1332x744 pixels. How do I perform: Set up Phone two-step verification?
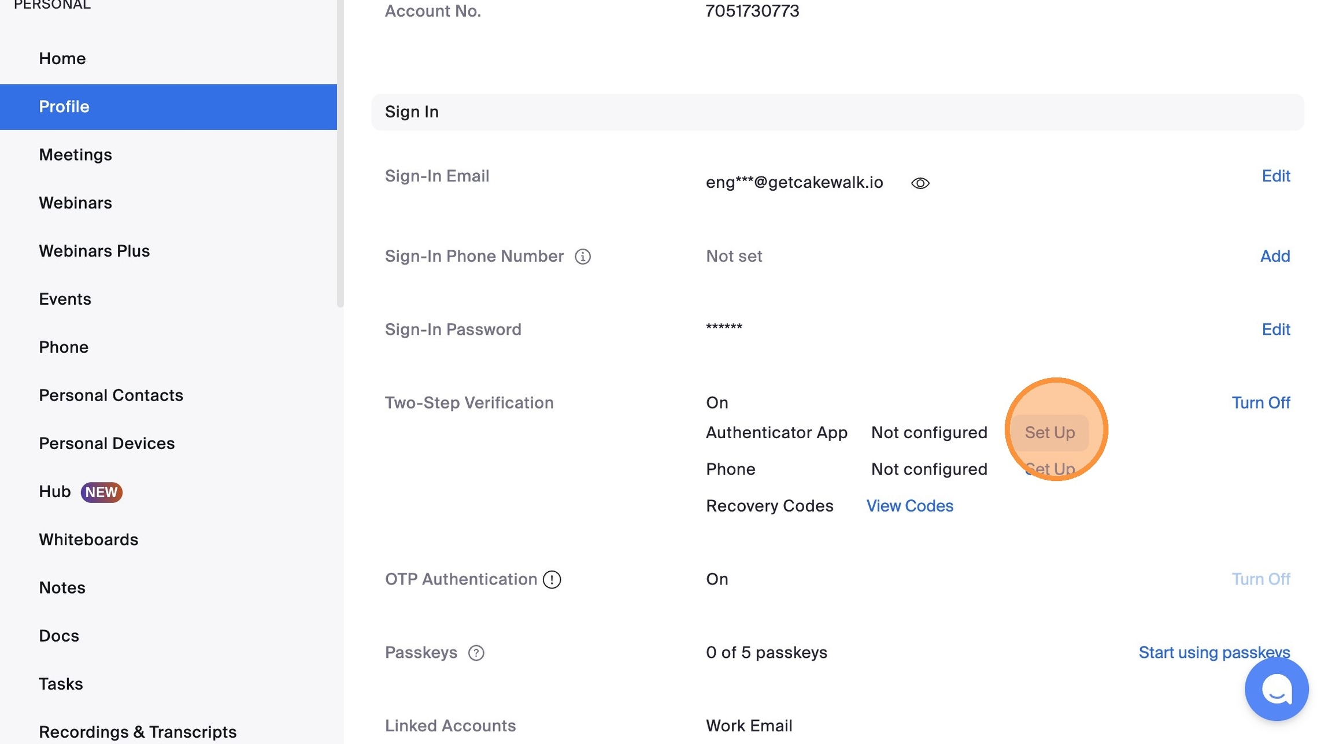(1049, 469)
